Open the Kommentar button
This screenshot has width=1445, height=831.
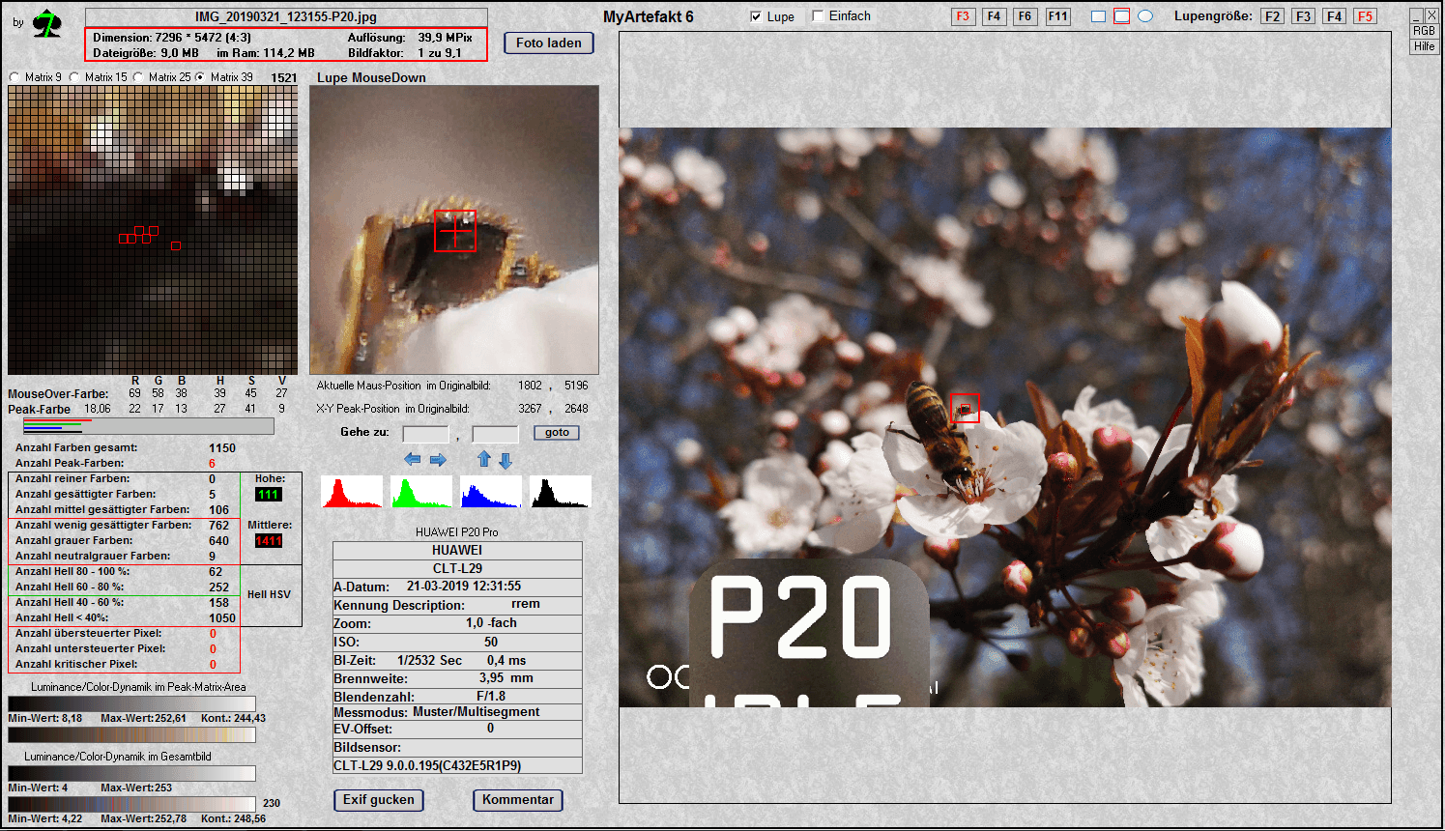(518, 800)
